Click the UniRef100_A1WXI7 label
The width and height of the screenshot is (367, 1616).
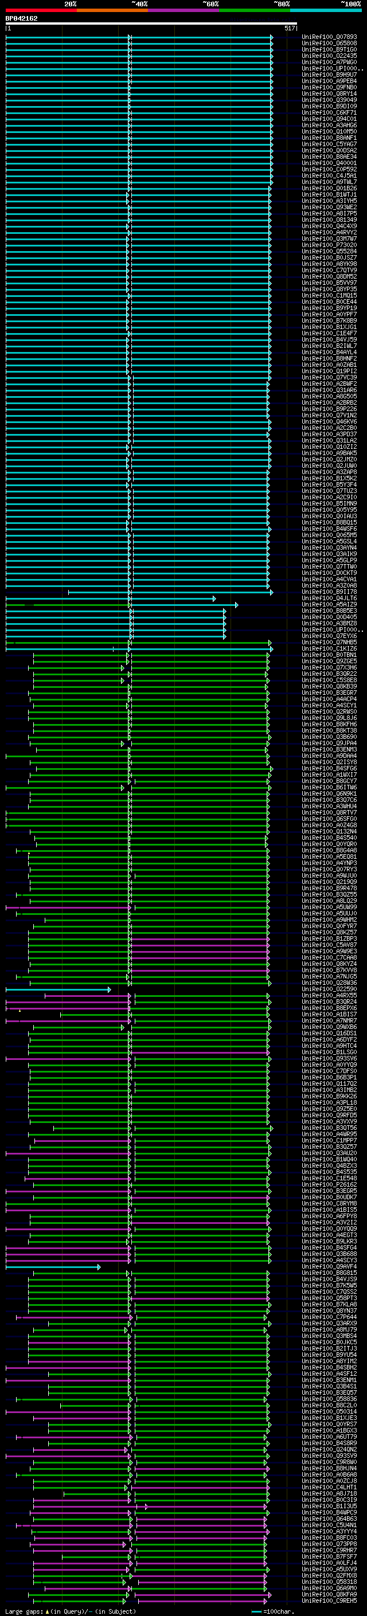(329, 775)
